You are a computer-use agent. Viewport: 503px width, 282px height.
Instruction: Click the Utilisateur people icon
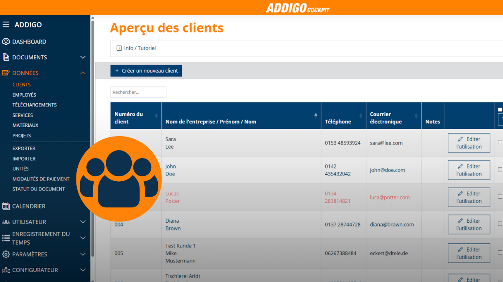coord(6,222)
